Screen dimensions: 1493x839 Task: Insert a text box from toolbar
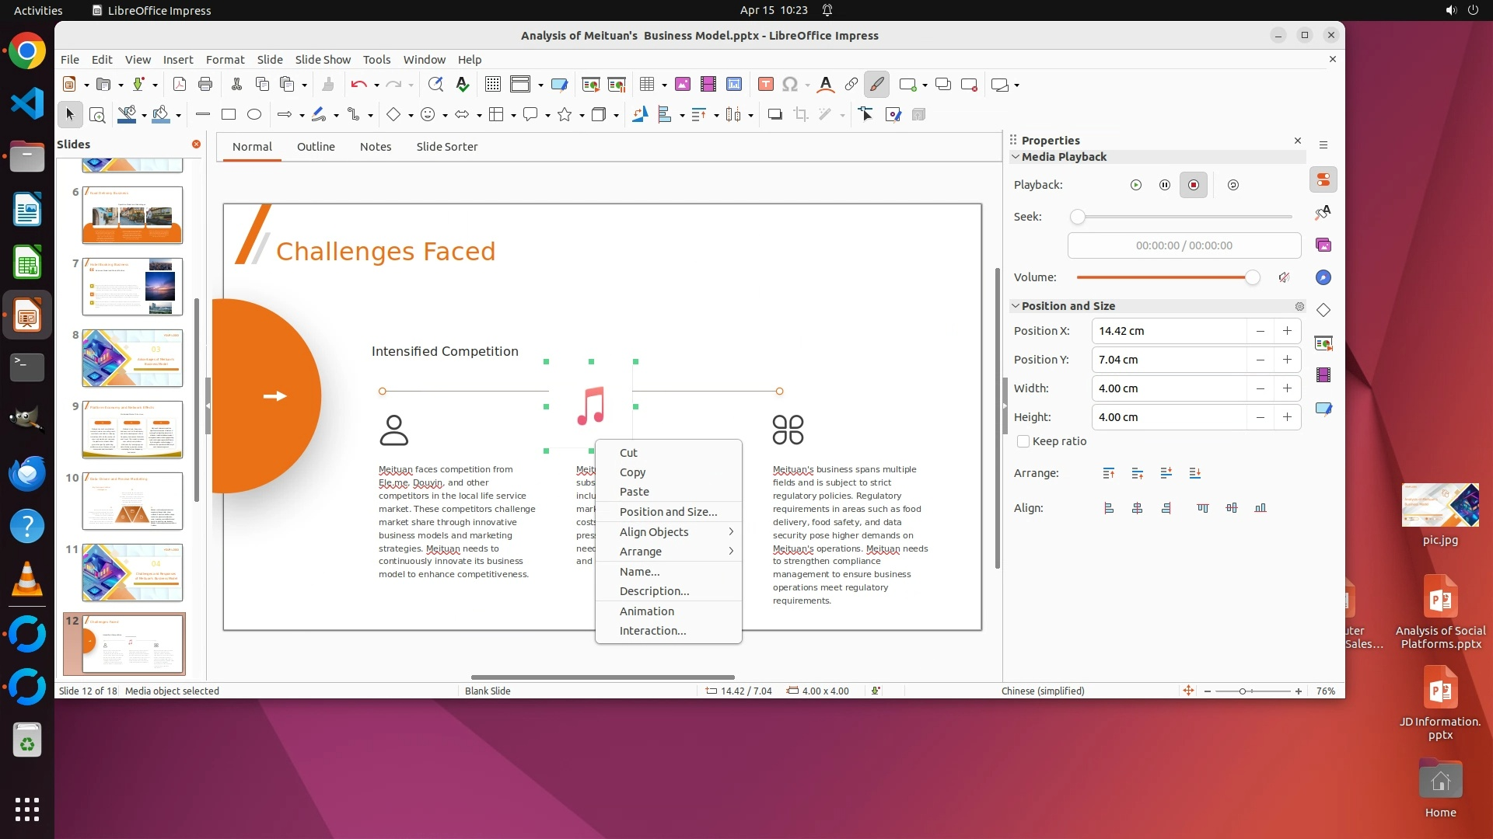(x=765, y=85)
